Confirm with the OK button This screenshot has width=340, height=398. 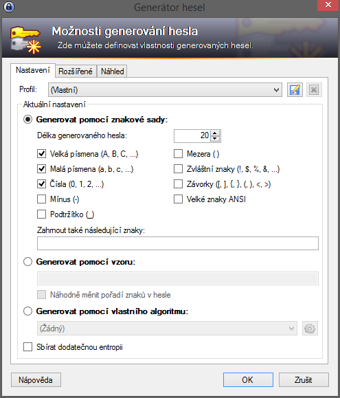click(248, 380)
